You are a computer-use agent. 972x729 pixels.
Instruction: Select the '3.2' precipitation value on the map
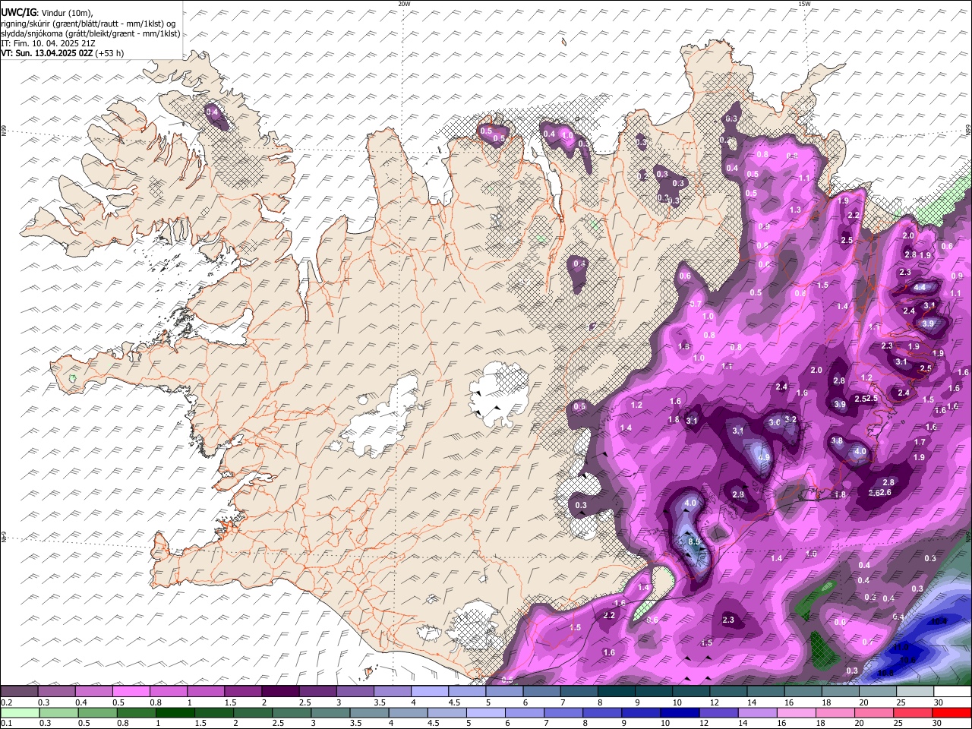[791, 418]
